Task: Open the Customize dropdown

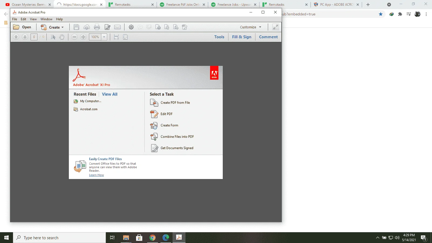Action: click(x=251, y=27)
